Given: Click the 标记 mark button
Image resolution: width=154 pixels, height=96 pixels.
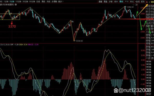Looking at the screenshot, I should click(x=132, y=2).
